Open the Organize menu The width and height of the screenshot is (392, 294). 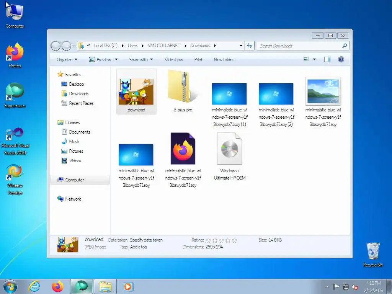(x=67, y=59)
